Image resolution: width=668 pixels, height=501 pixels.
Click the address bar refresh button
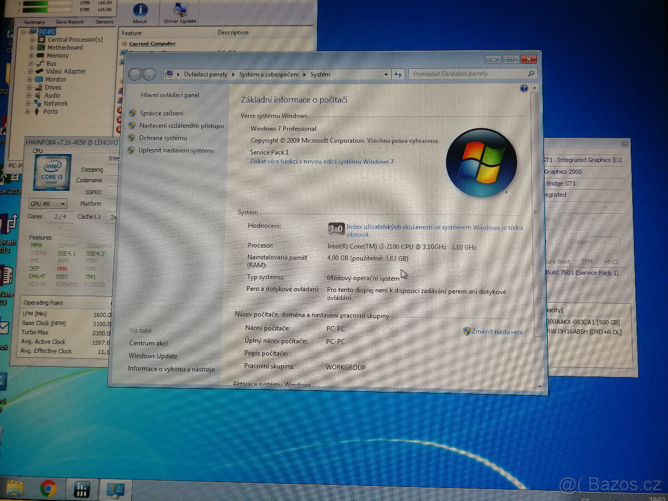click(399, 74)
